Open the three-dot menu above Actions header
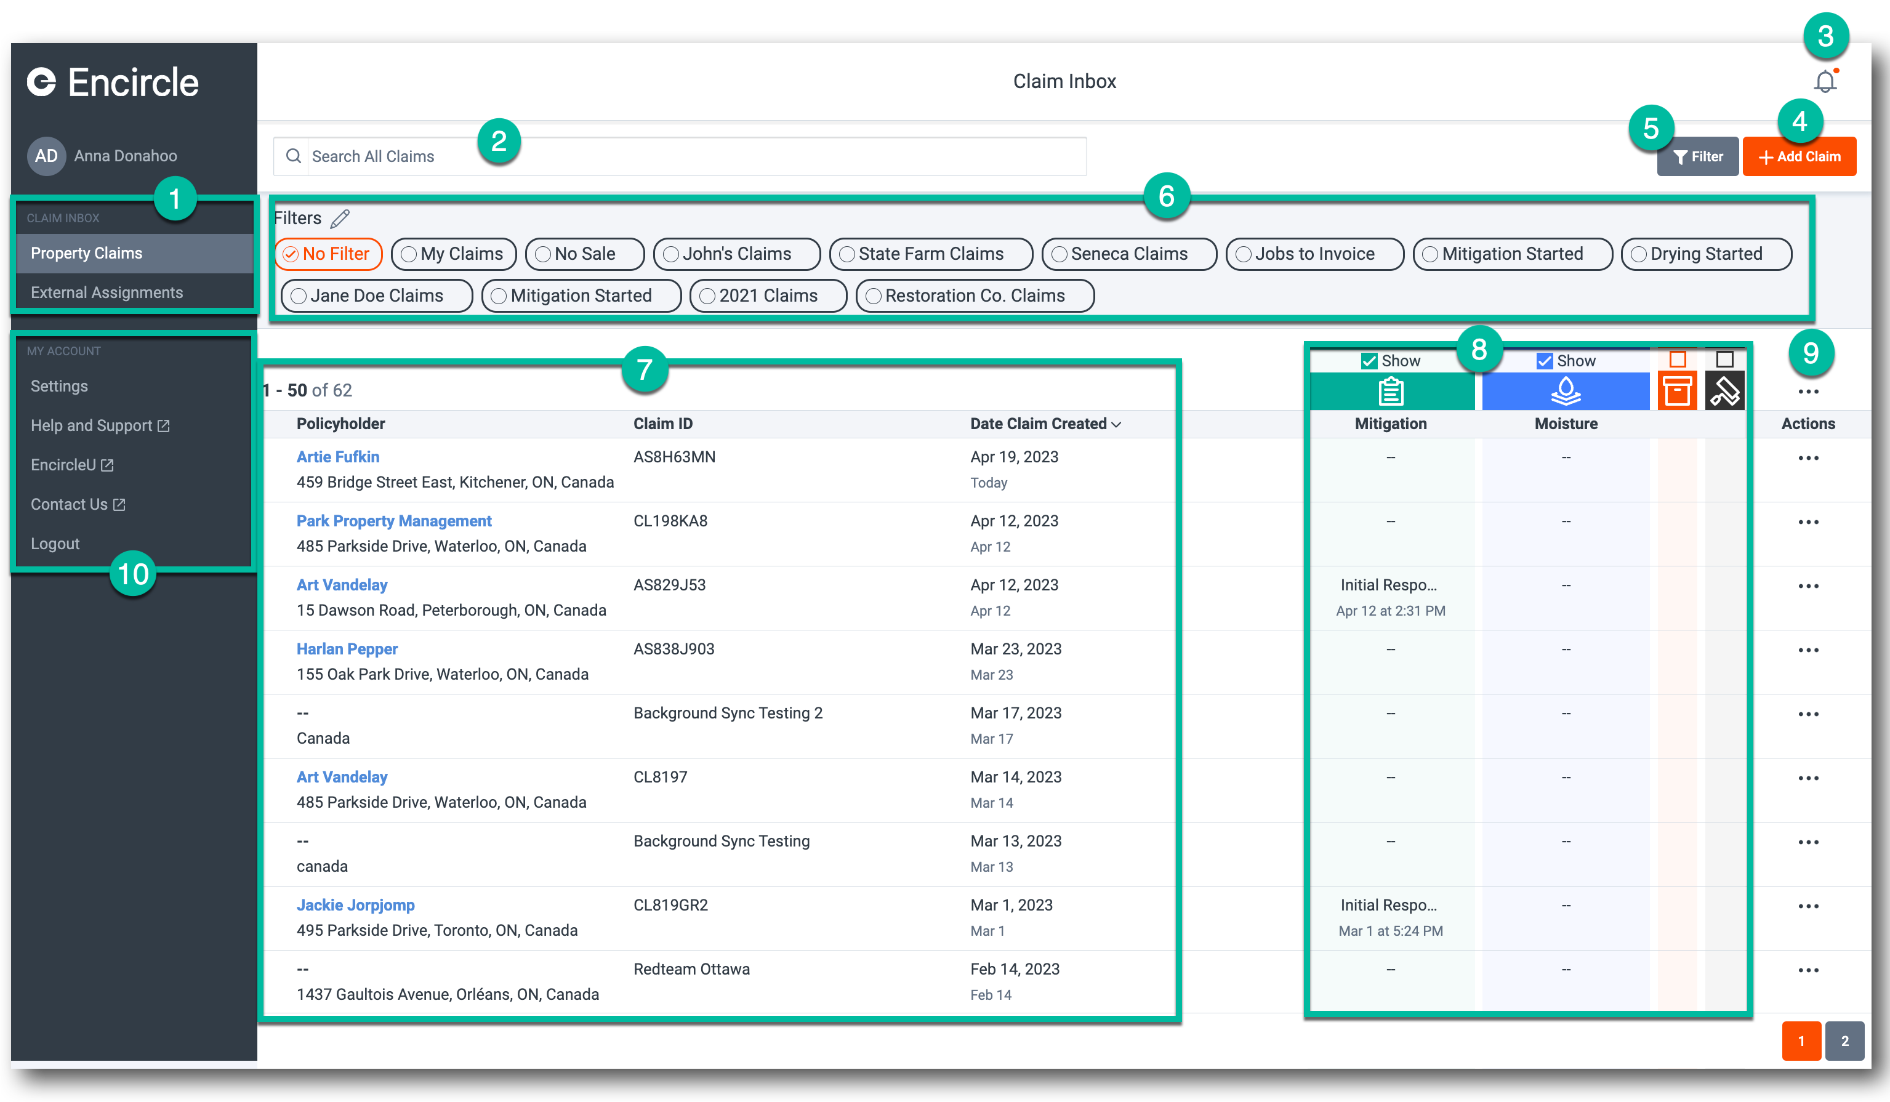 [1808, 392]
